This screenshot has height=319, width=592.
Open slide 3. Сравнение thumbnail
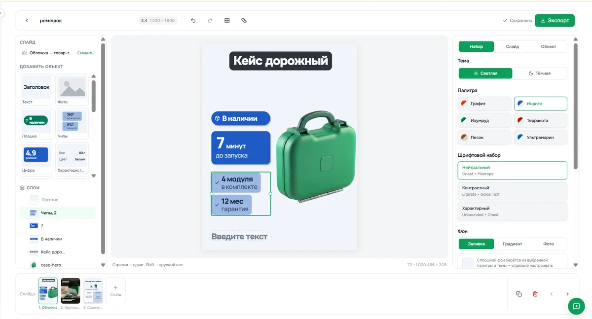tap(93, 291)
